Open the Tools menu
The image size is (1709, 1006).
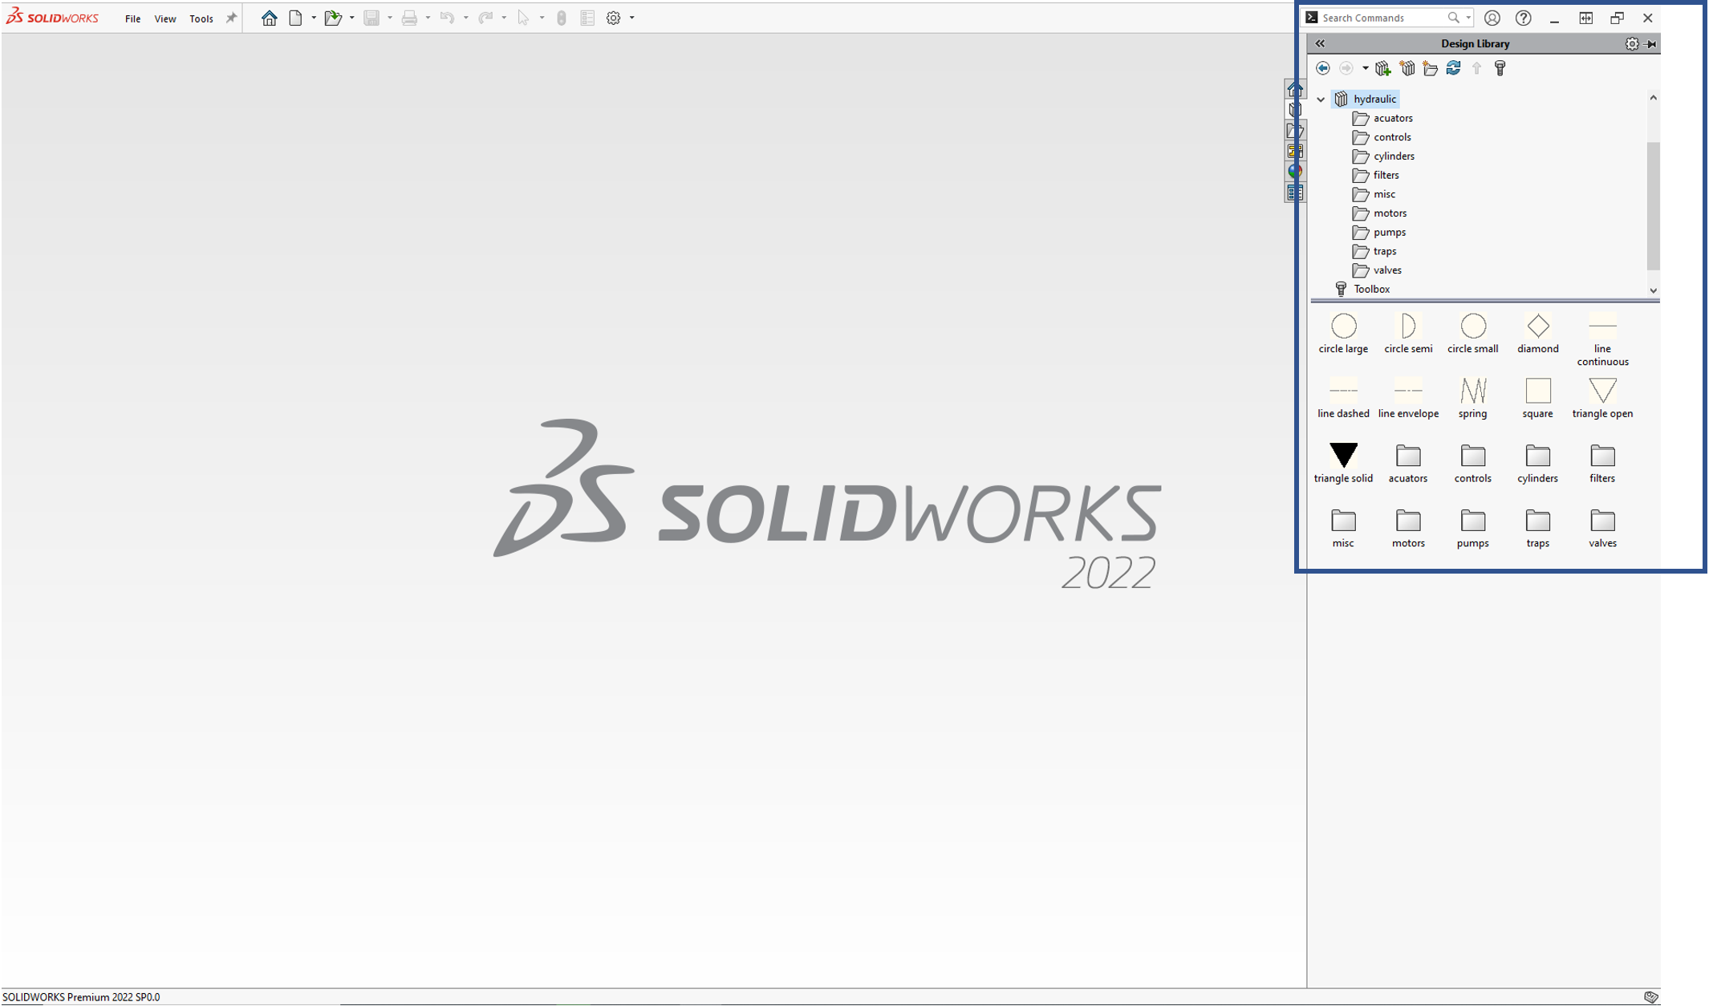coord(201,18)
